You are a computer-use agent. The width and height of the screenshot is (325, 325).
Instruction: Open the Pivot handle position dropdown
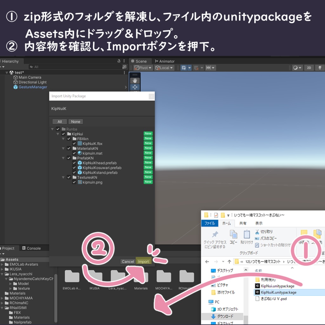coord(143,68)
